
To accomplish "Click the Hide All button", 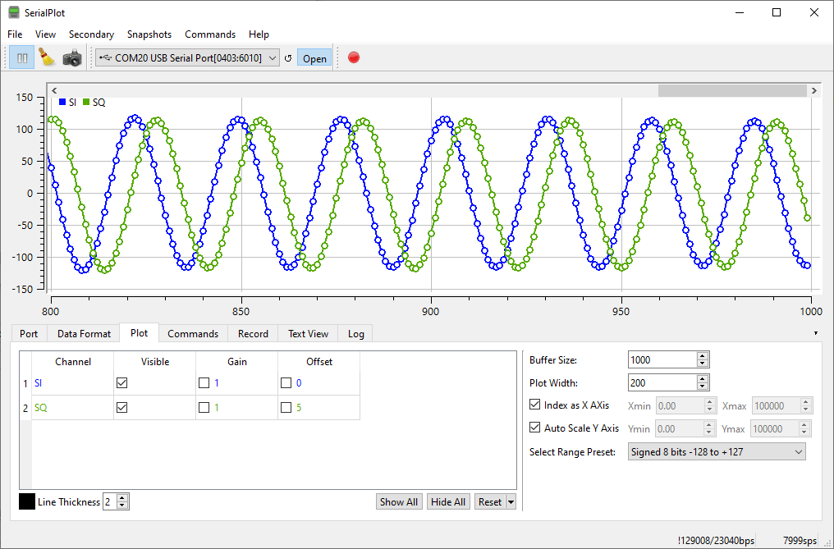I will point(448,502).
